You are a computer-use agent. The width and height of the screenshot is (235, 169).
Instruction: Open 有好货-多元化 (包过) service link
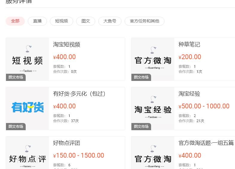click(79, 94)
